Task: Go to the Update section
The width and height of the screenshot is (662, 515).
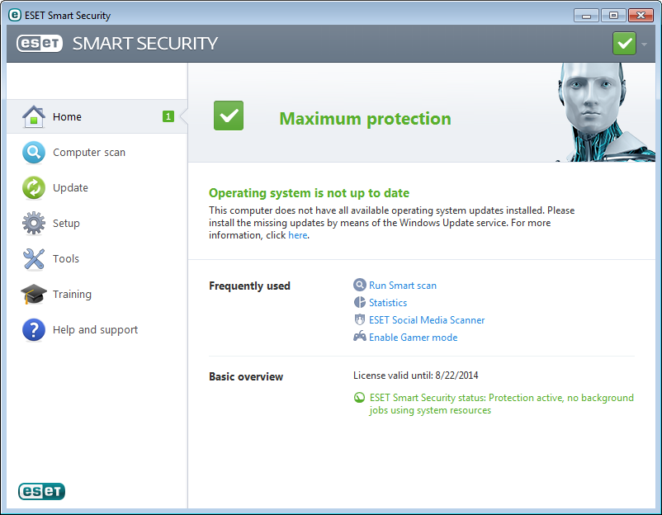Action: [x=70, y=188]
